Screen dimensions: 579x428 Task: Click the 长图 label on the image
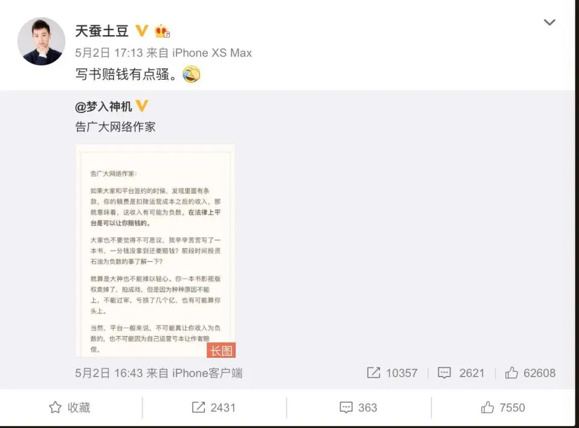[x=221, y=351]
